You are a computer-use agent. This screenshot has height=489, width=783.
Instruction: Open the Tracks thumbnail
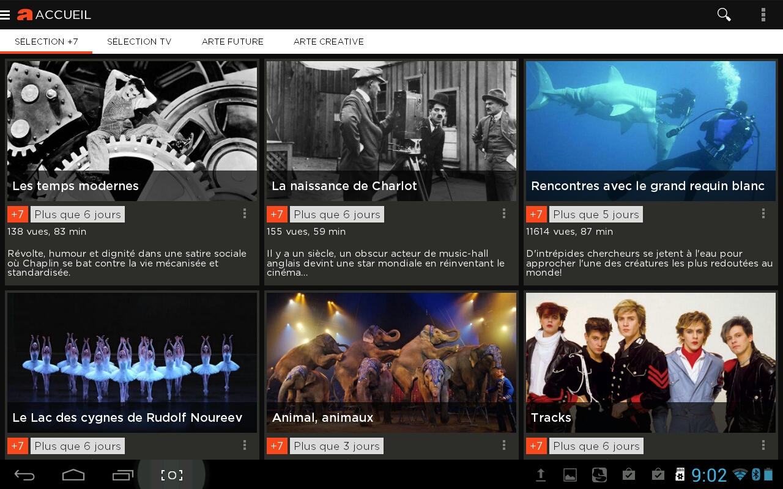651,362
